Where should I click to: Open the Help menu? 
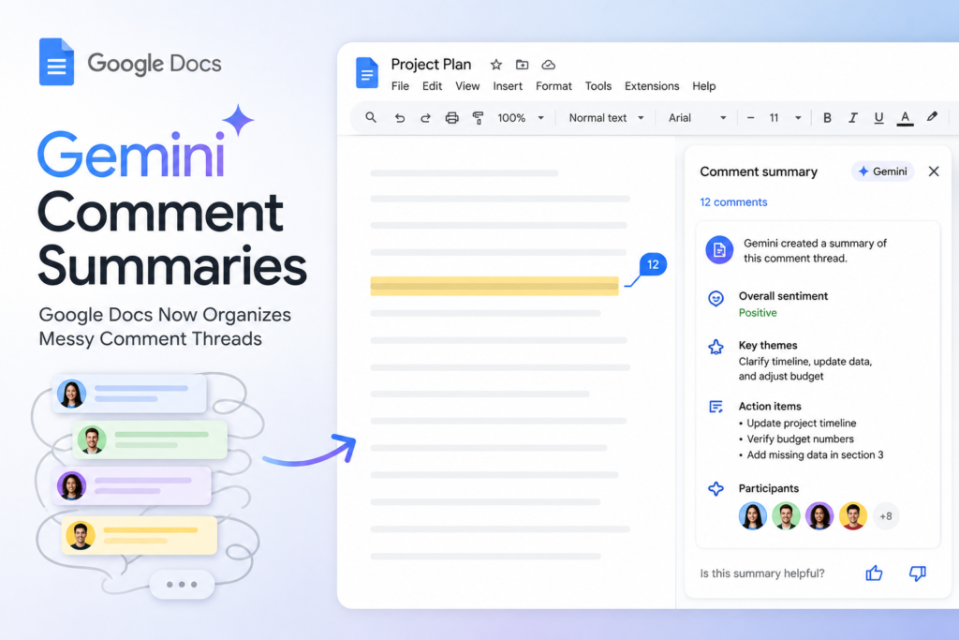[704, 86]
